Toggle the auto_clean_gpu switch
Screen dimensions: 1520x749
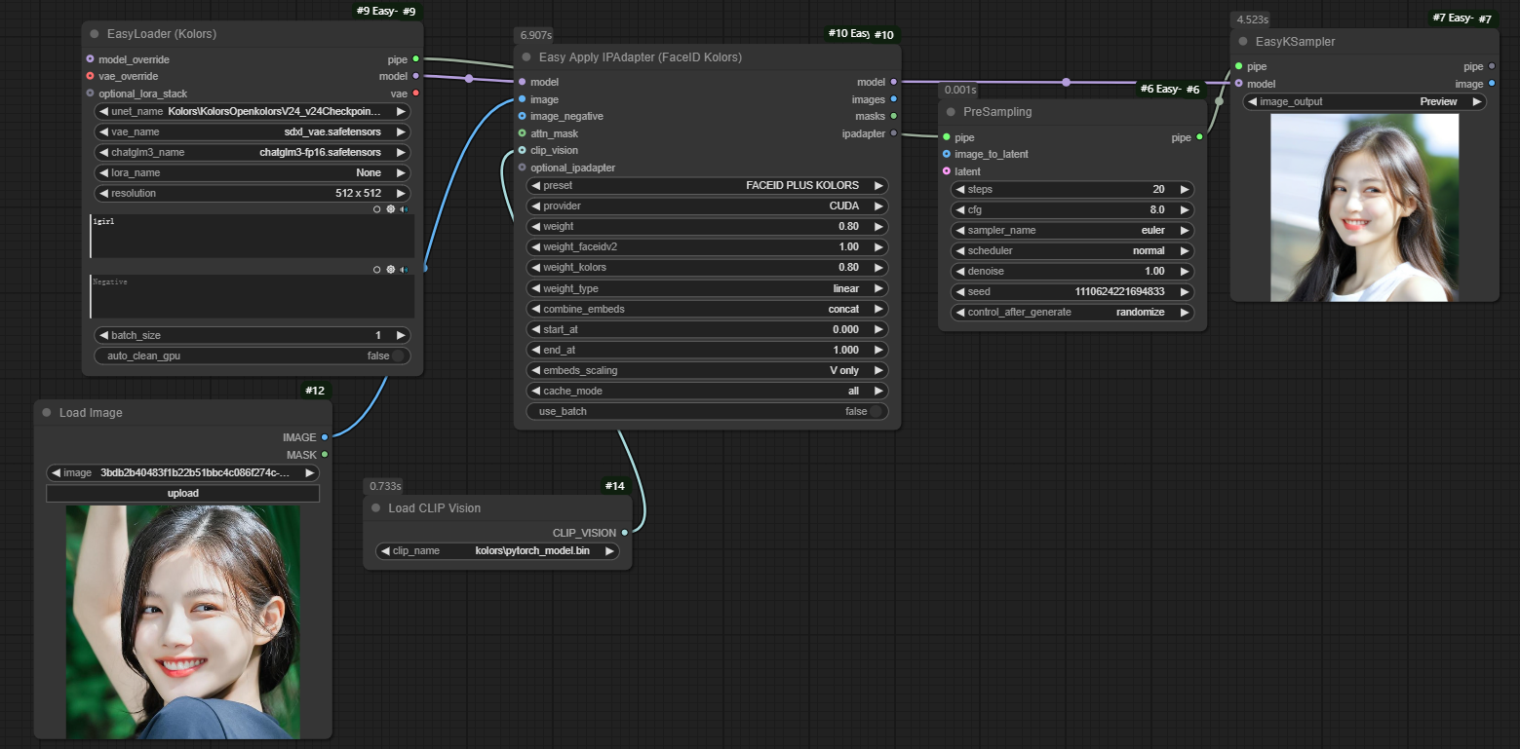pyautogui.click(x=396, y=356)
